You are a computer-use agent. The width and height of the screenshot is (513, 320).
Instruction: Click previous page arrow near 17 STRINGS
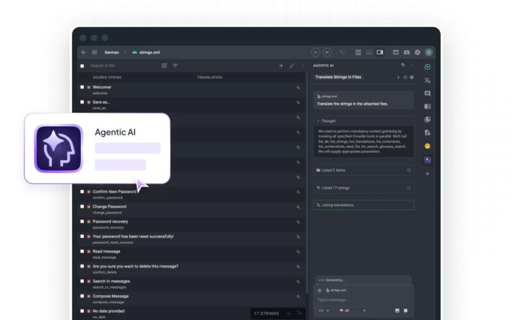coord(289,314)
